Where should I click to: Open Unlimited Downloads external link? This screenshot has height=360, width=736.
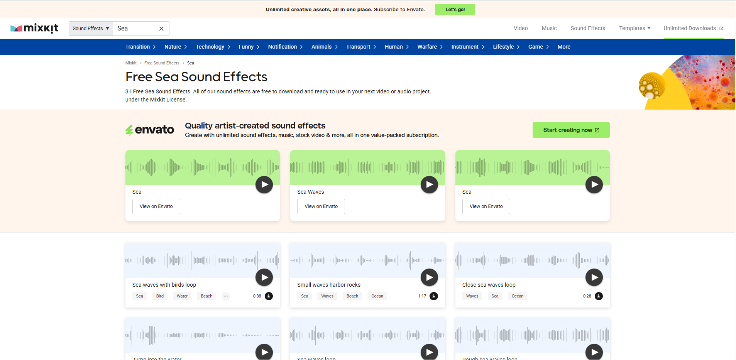coord(692,28)
